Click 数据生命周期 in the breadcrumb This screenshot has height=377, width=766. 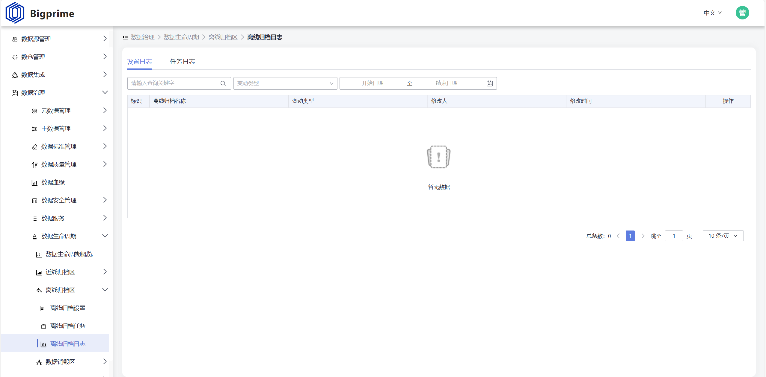181,37
